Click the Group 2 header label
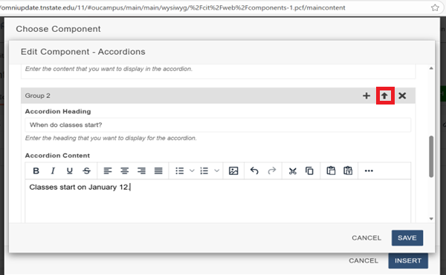Viewport: 446px width, 275px height. click(x=38, y=96)
